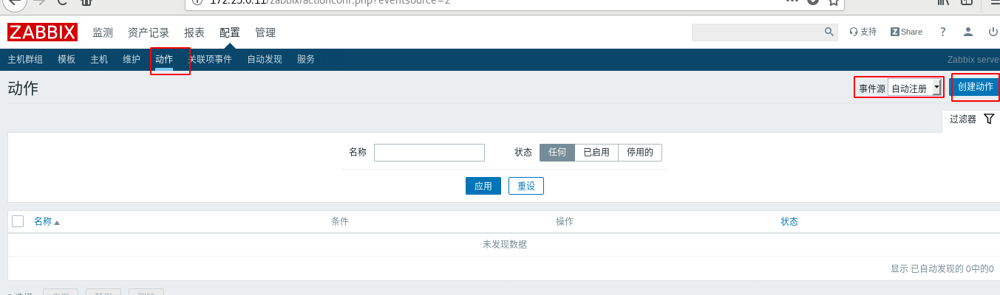The image size is (1000, 295).
Task: Click the 创建动作 button
Action: (x=975, y=86)
